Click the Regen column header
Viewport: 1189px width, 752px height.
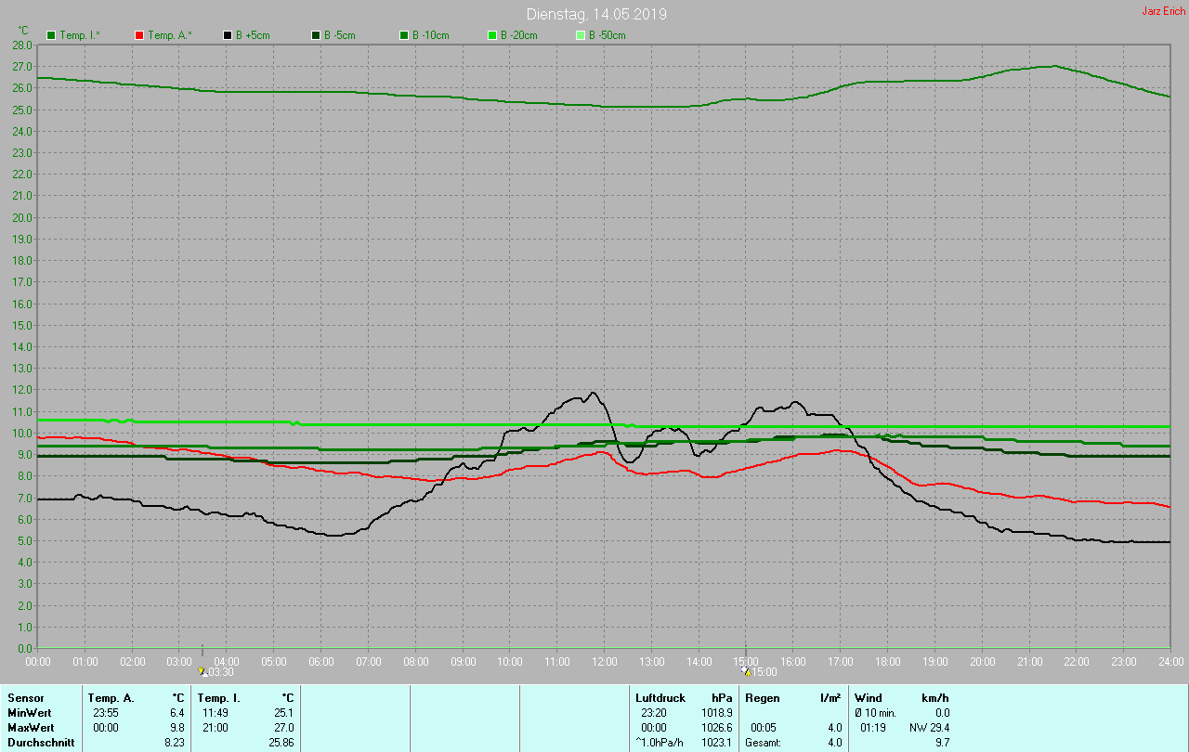pyautogui.click(x=762, y=697)
